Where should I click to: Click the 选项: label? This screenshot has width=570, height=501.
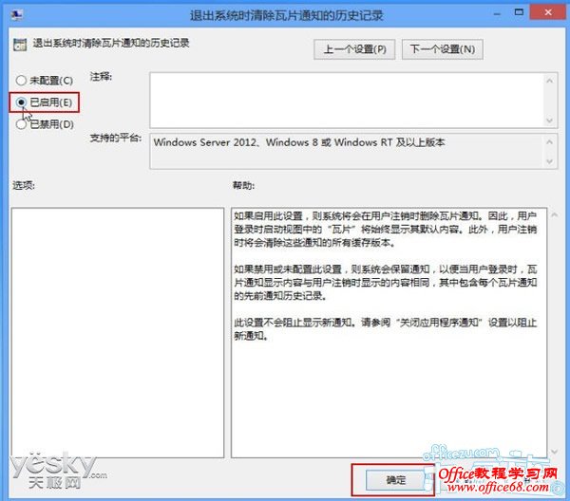click(x=24, y=186)
